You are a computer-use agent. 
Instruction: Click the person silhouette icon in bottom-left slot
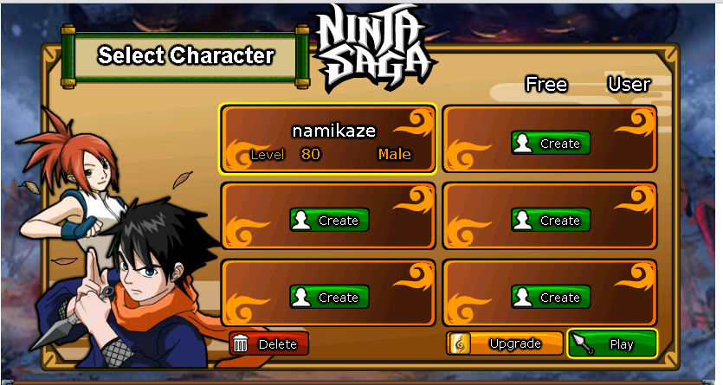coord(301,297)
